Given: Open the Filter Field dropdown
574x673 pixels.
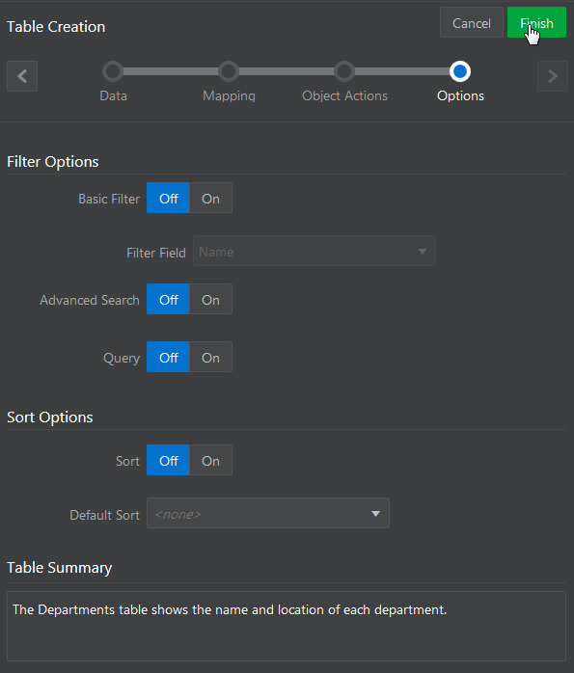Looking at the screenshot, I should pos(314,251).
